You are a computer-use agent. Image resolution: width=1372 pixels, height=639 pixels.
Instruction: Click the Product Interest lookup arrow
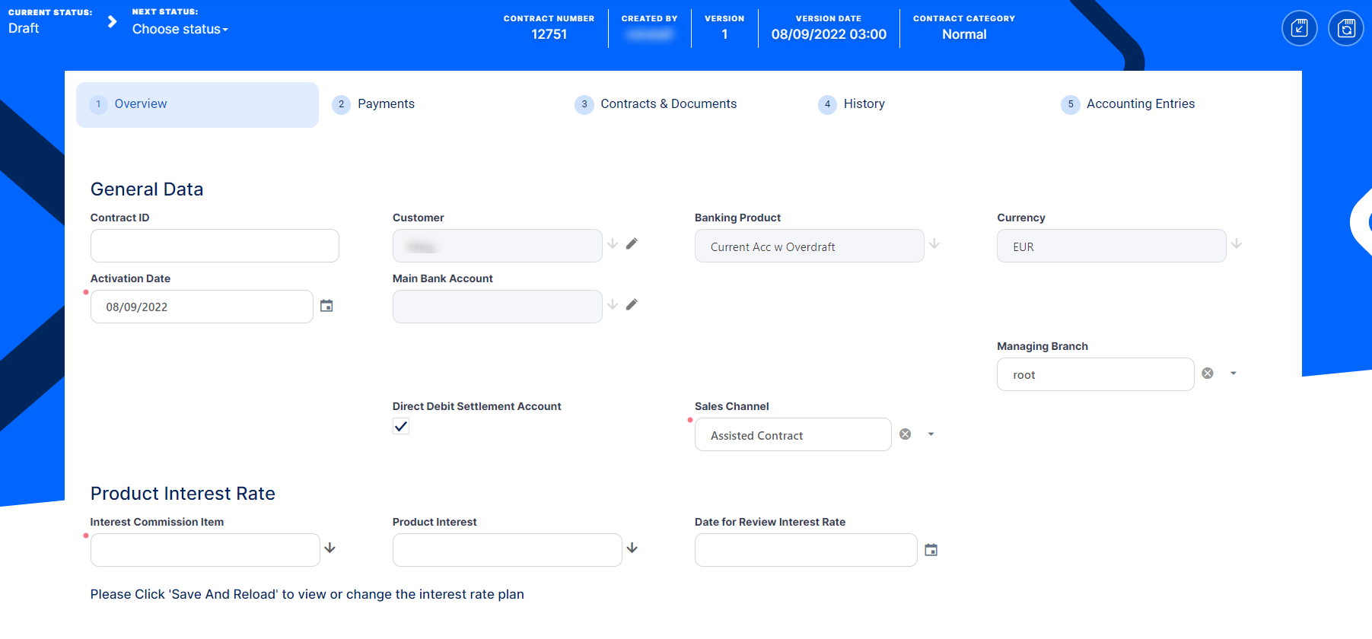[x=632, y=548]
